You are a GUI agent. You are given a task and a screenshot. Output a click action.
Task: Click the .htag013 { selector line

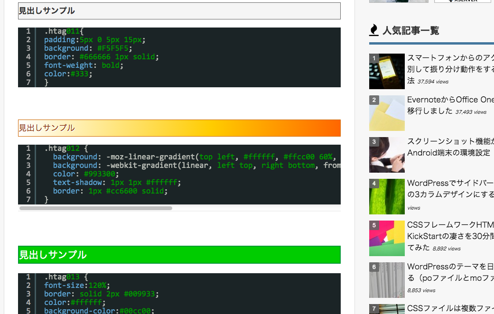pos(66,277)
